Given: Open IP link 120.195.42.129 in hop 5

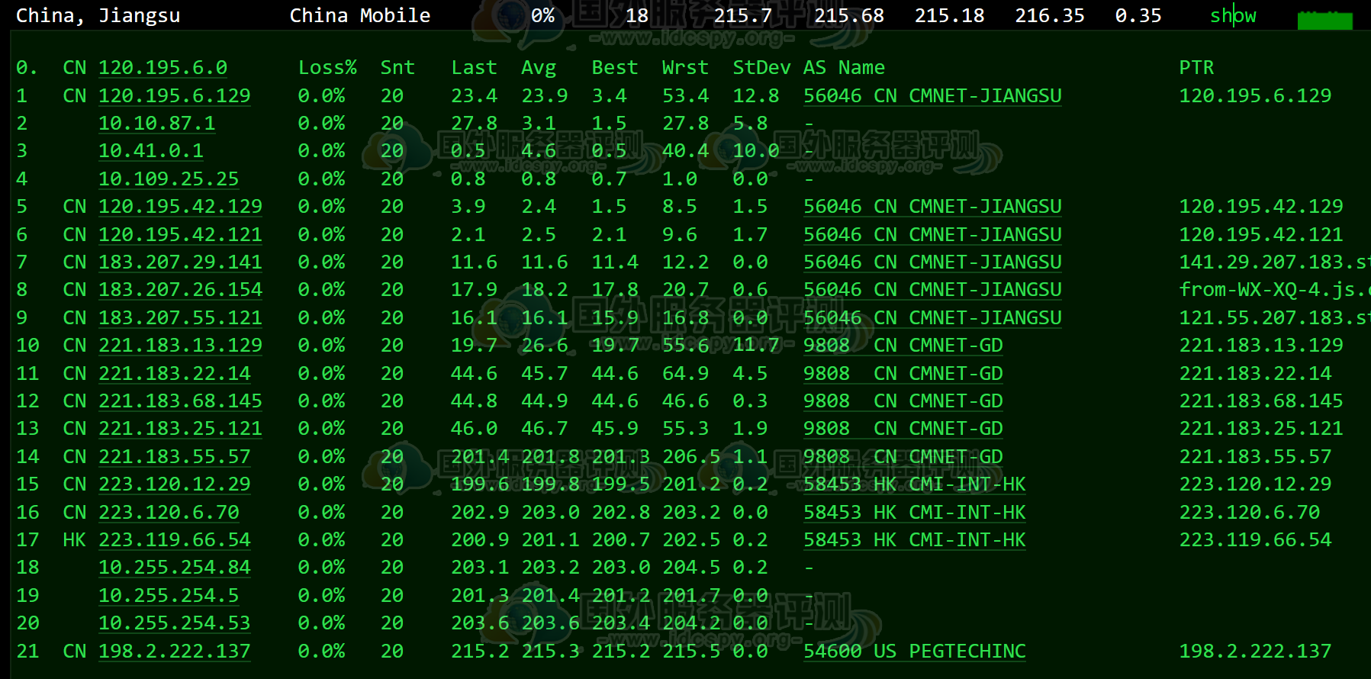Looking at the screenshot, I should (x=180, y=207).
